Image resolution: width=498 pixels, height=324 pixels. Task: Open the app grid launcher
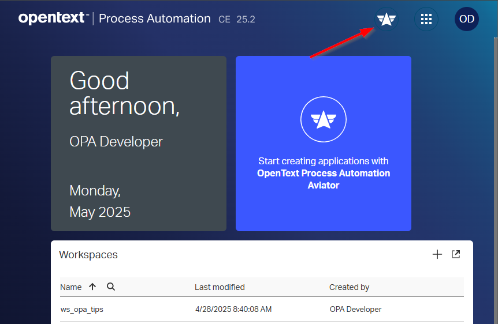[426, 19]
